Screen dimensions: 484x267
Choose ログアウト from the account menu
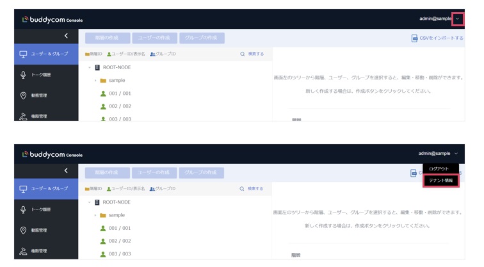coord(439,169)
